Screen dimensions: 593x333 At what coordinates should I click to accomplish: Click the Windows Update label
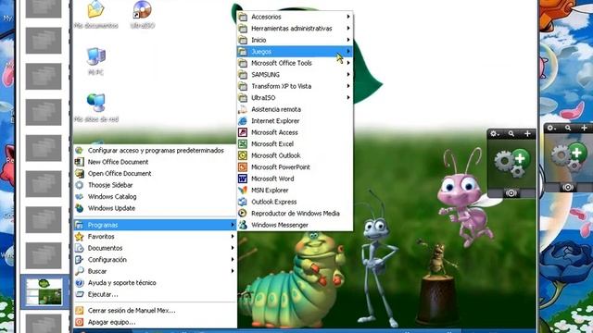[x=111, y=208]
